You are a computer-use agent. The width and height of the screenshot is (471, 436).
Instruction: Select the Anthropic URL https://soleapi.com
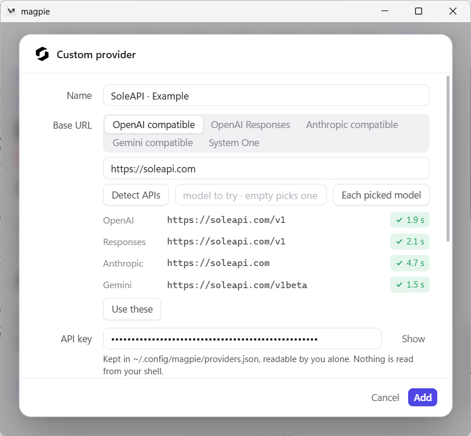coord(218,263)
